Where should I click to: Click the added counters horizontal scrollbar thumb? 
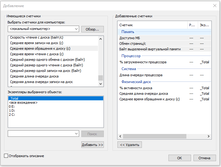click(155, 136)
